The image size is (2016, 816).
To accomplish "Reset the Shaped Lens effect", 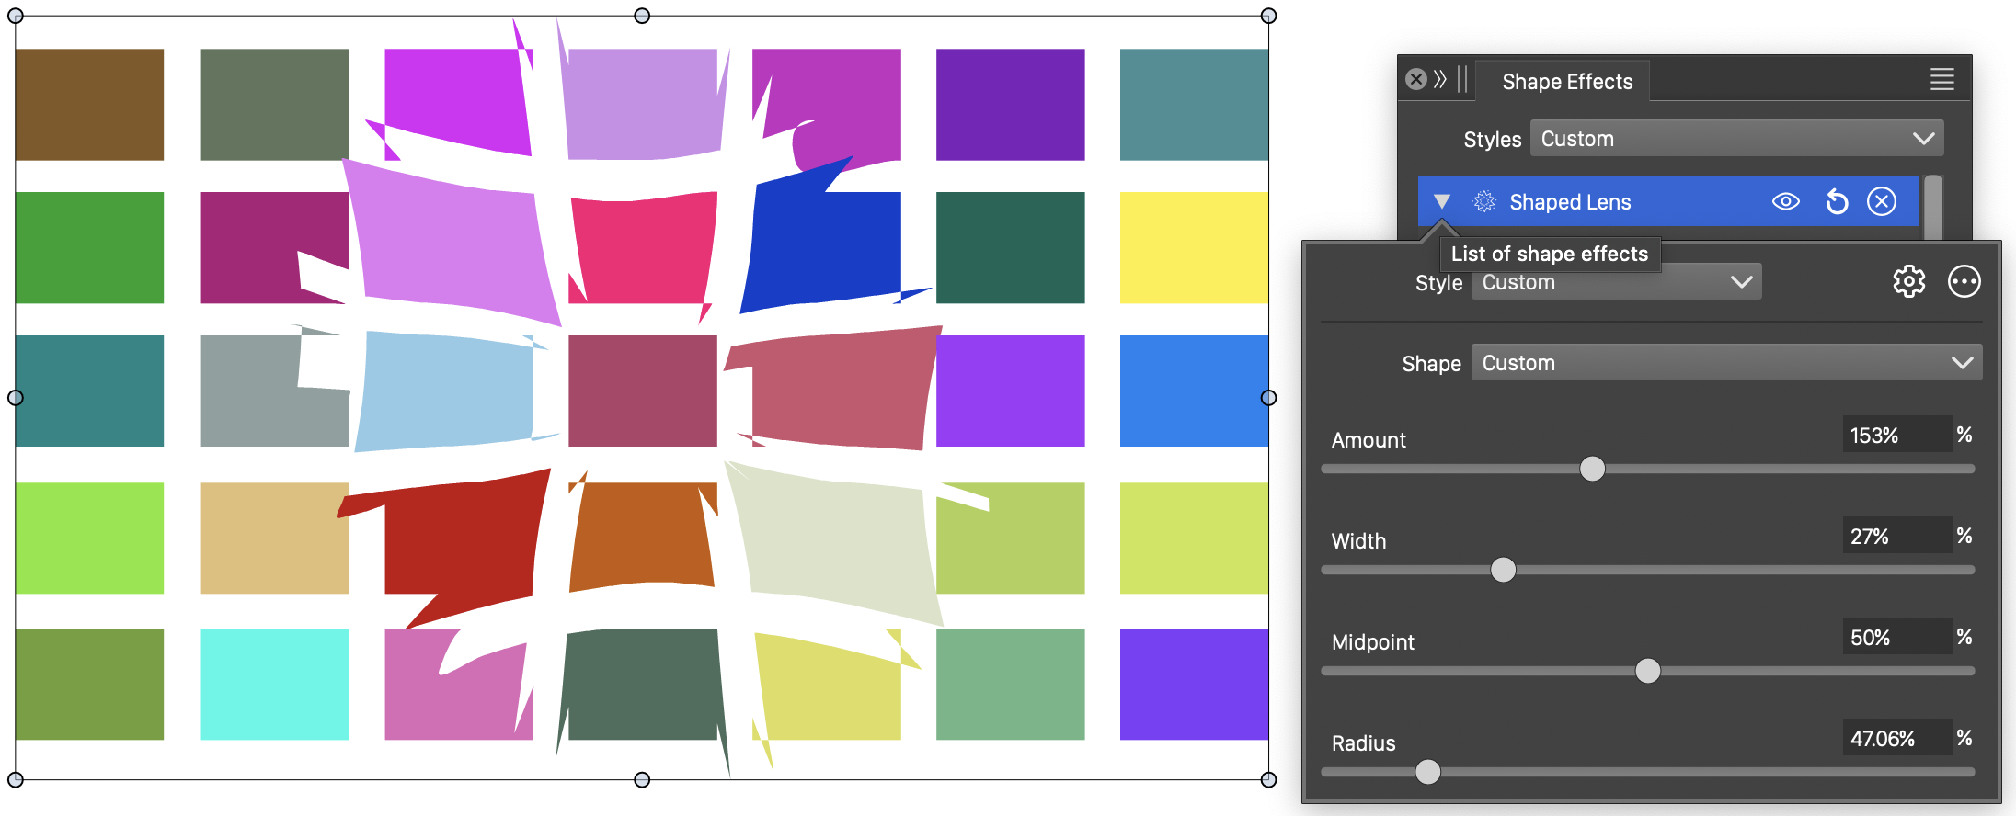I will click(x=1836, y=202).
